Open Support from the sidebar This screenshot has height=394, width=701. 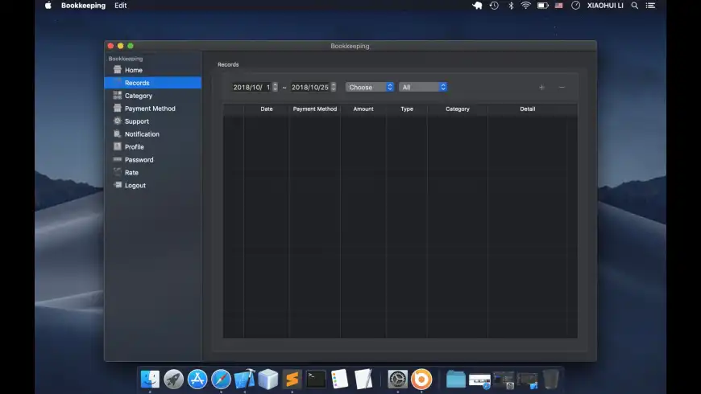pos(136,121)
